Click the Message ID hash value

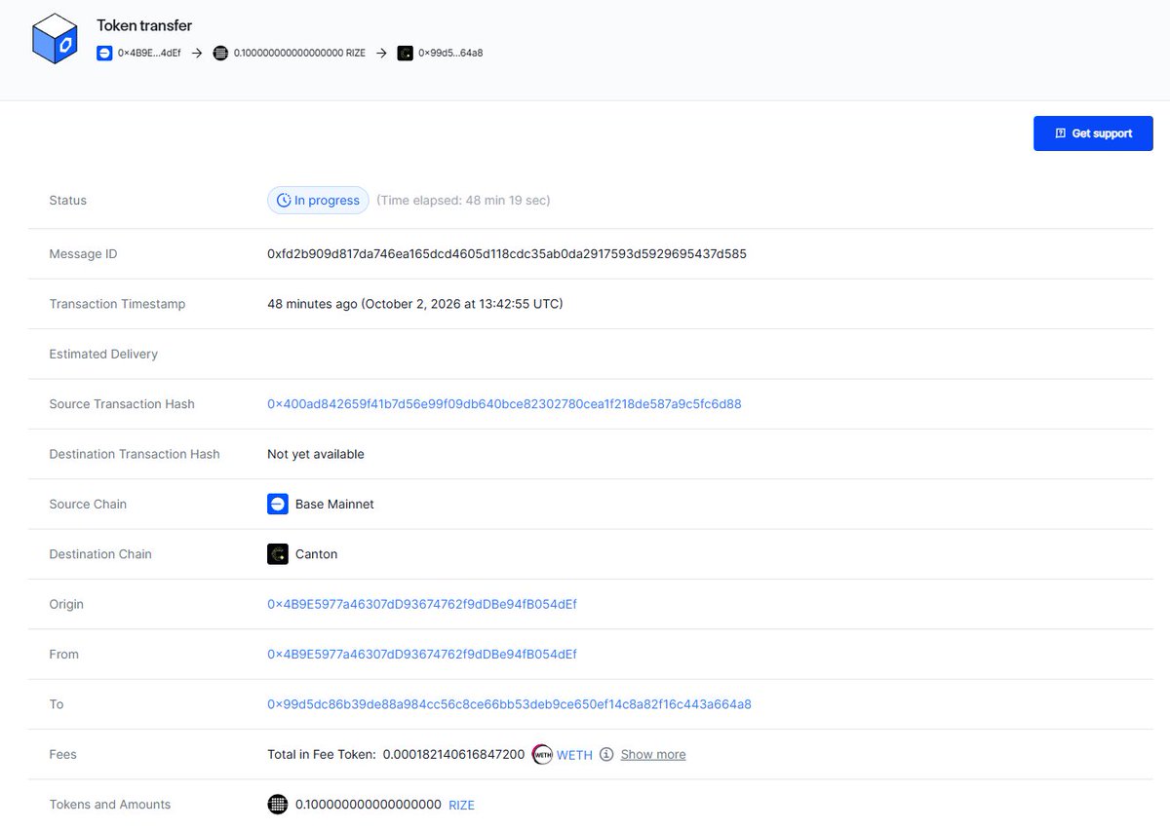[507, 254]
